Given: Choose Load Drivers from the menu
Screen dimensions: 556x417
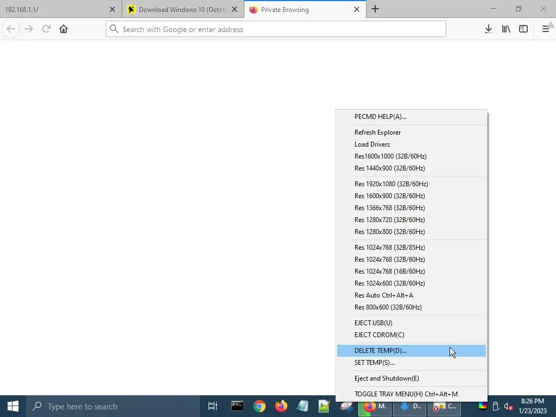Looking at the screenshot, I should [x=412, y=144].
